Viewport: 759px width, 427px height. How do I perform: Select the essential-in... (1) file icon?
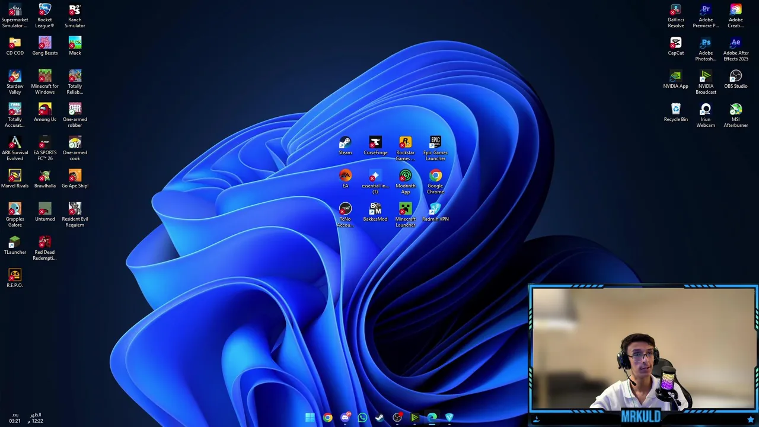point(375,182)
